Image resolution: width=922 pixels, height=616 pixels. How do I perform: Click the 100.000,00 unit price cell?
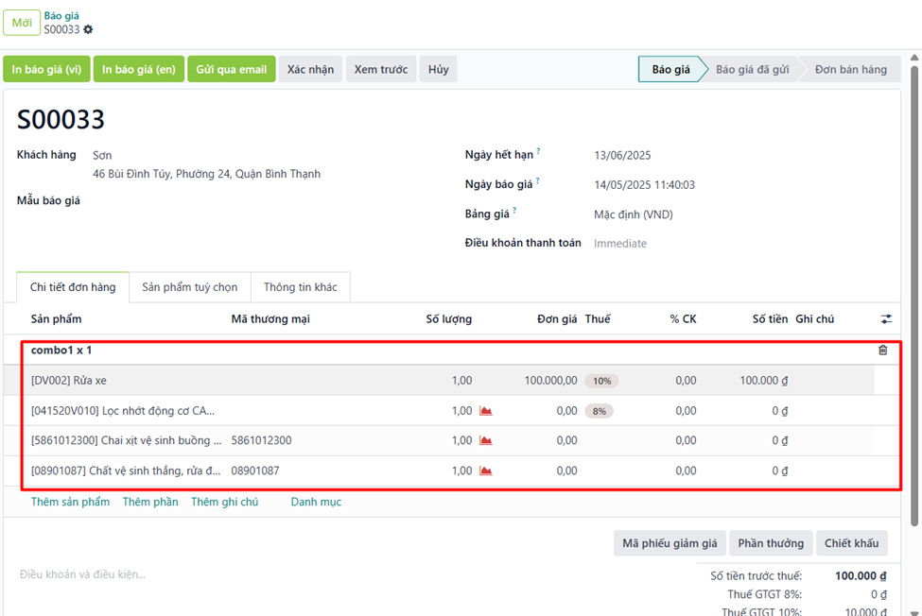[x=551, y=381]
